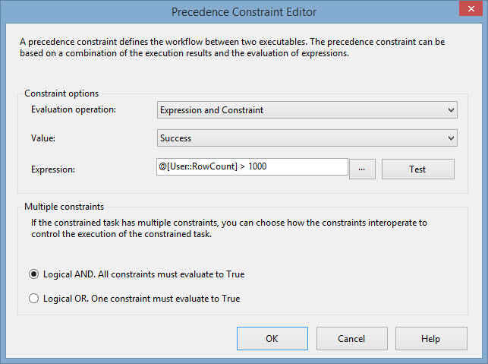Click the 'Success' value combo box text
Image resolution: width=488 pixels, height=364 pixels.
pos(175,138)
